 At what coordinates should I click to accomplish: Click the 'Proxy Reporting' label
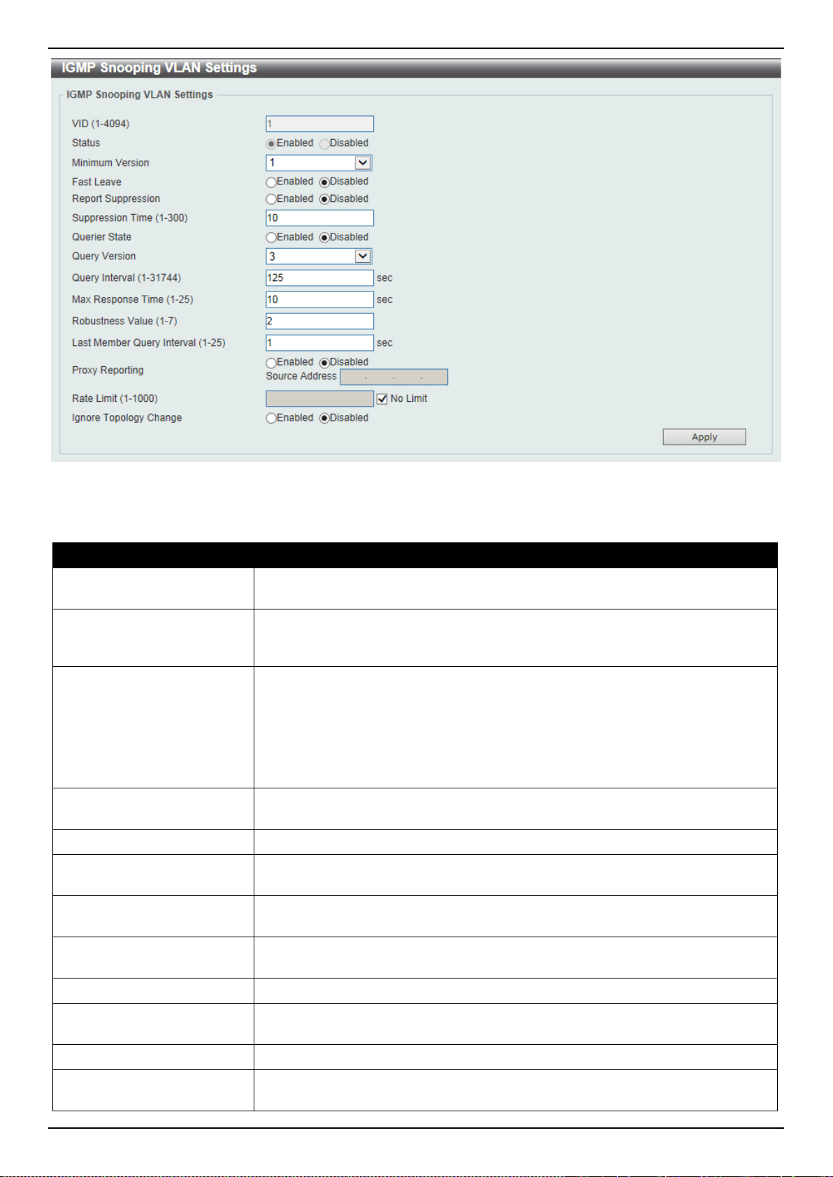pyautogui.click(x=108, y=370)
